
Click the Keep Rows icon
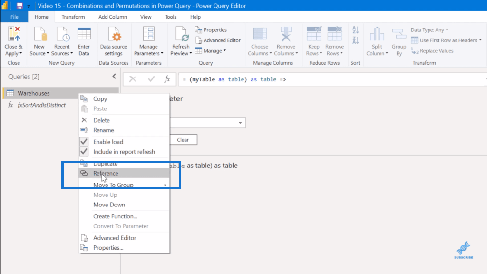[314, 34]
